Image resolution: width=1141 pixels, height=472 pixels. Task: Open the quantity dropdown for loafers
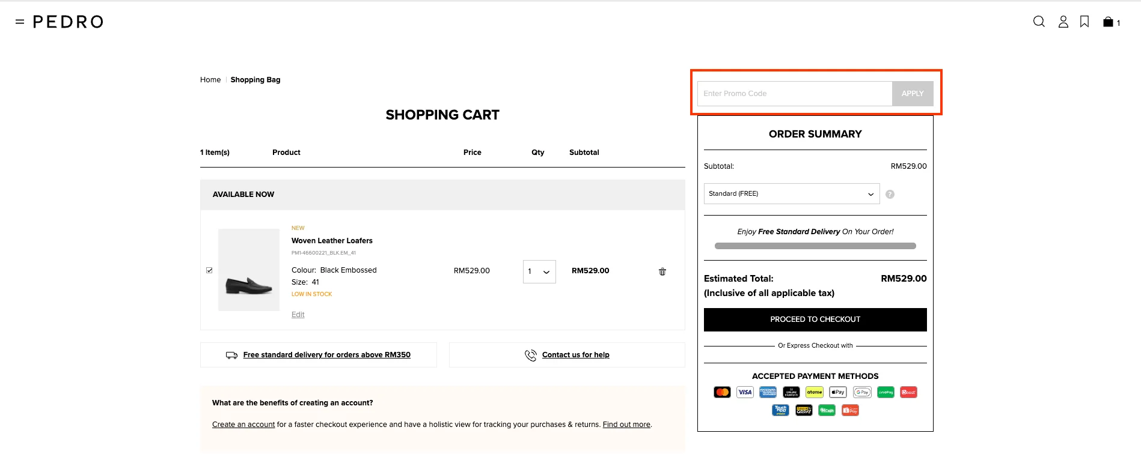click(539, 271)
